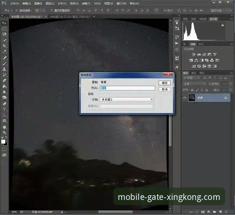The width and height of the screenshot is (235, 215).
Task: Select the Zoom magnifier tool
Action: pyautogui.click(x=4, y=132)
